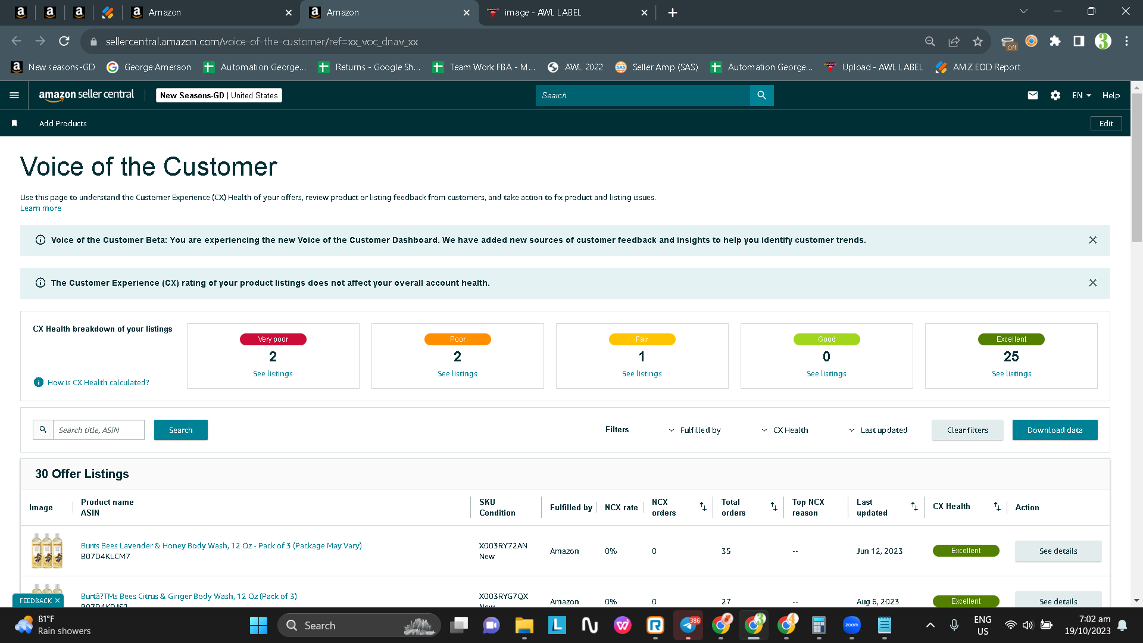This screenshot has width=1143, height=643.
Task: Open the buyer messages envelope icon
Action: [1033, 95]
